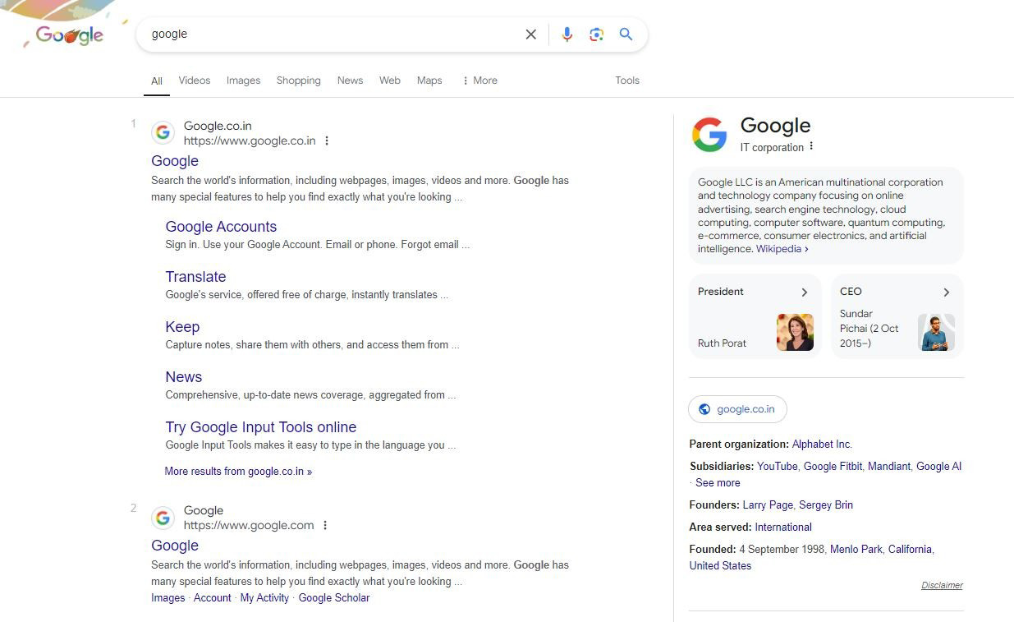The image size is (1014, 622).
Task: Click the G favicon beside Google.co.in result
Action: 163,131
